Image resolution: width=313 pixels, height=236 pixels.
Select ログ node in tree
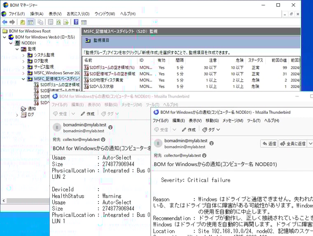[31, 114]
